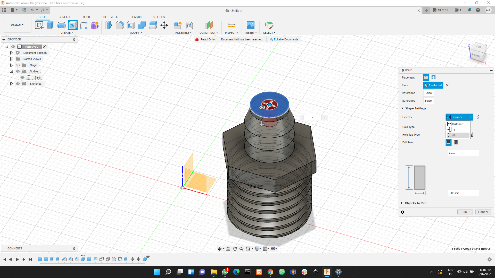Activate the Extrude tool
The image size is (495, 278).
pyautogui.click(x=50, y=25)
